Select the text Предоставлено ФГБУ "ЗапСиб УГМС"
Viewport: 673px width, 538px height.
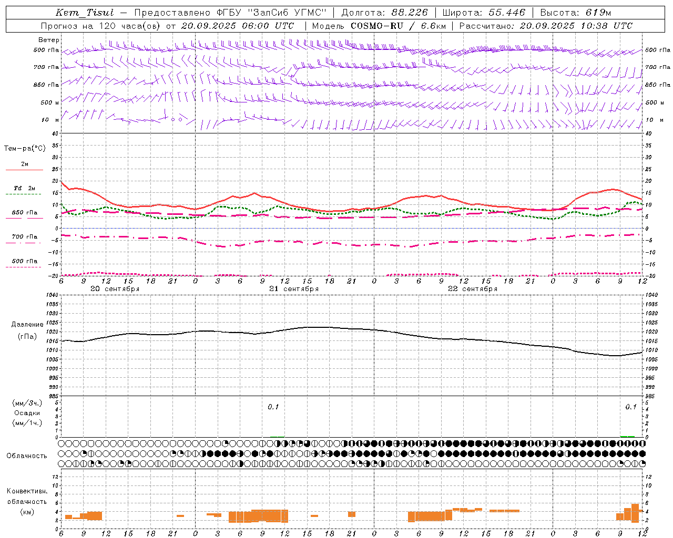230,13
